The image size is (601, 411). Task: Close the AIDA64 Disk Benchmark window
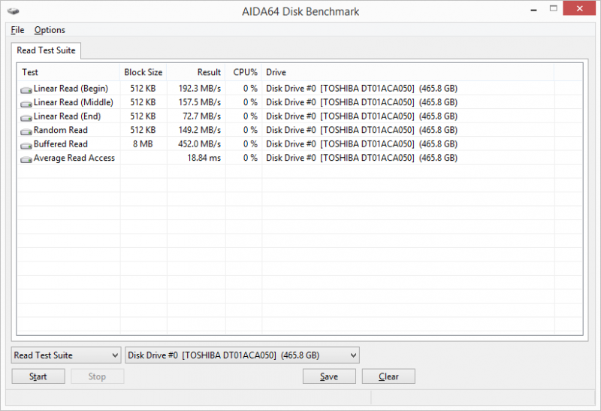[x=579, y=8]
